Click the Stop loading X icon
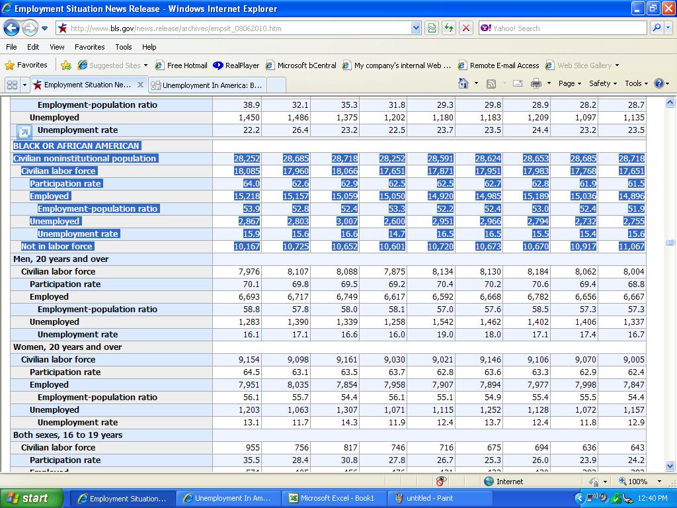Image resolution: width=677 pixels, height=508 pixels. tap(466, 28)
